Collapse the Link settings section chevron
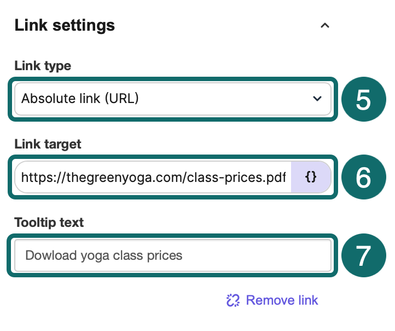The image size is (395, 331). [x=325, y=25]
